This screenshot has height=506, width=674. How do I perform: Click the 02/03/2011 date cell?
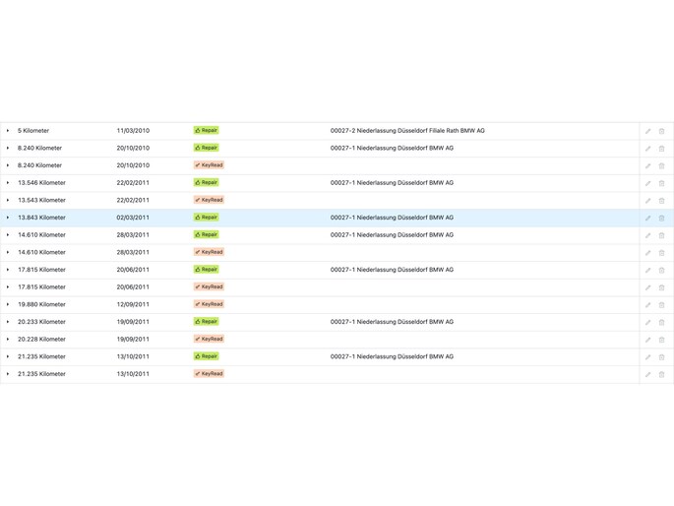(133, 218)
